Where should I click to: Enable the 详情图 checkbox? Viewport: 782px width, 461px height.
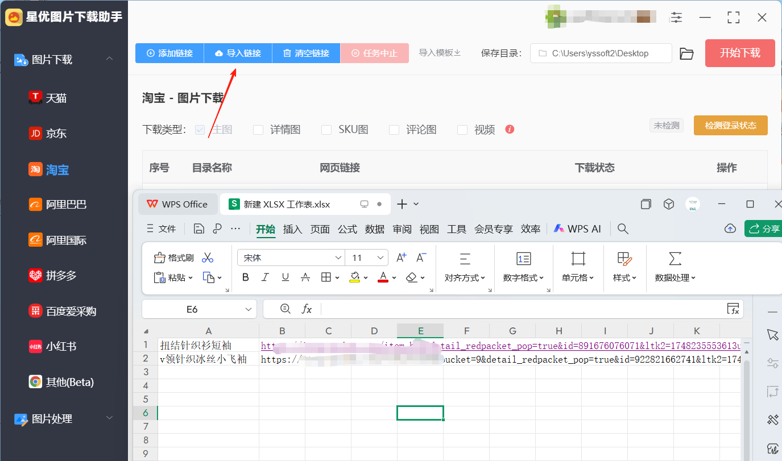coord(258,130)
